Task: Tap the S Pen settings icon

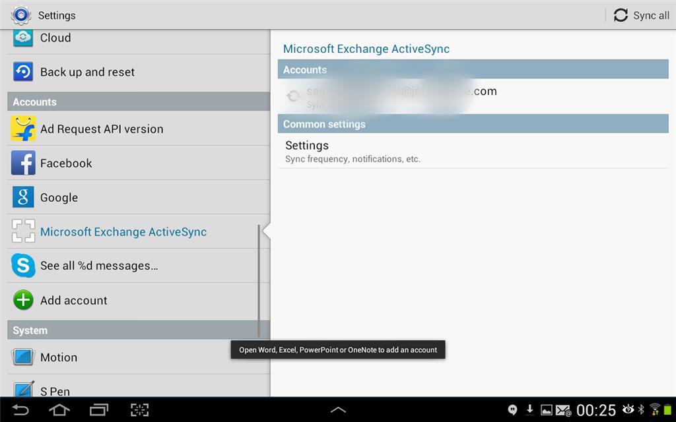Action: click(x=24, y=389)
